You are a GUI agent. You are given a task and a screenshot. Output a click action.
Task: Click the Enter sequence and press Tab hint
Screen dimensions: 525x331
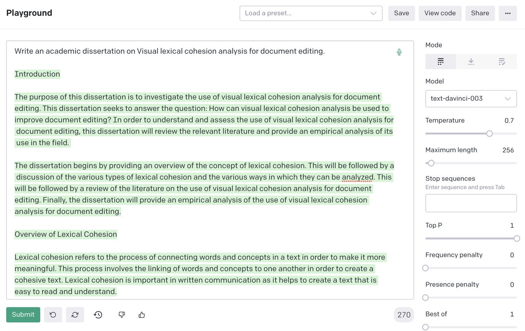(465, 187)
